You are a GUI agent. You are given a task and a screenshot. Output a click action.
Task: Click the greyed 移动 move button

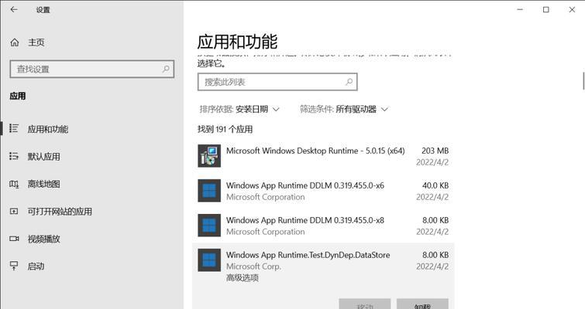364,304
